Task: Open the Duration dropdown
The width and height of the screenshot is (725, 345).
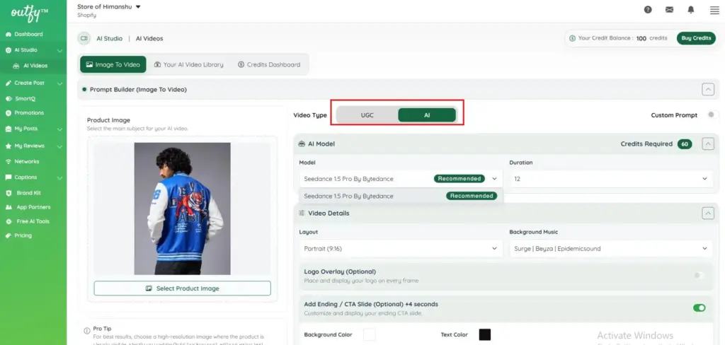Action: pos(609,179)
